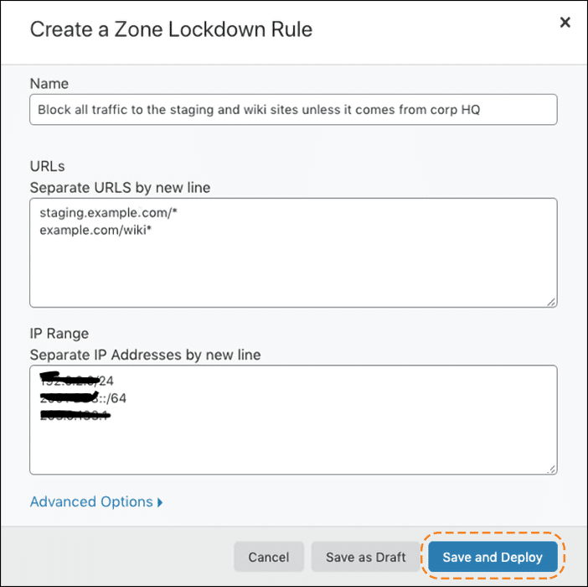This screenshot has width=588, height=587.
Task: Click the redacted IPv6 entry ending in ::/64
Action: click(83, 397)
